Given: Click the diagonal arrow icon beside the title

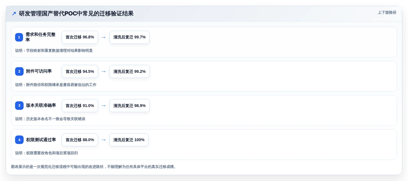Looking at the screenshot, I should click(14, 14).
